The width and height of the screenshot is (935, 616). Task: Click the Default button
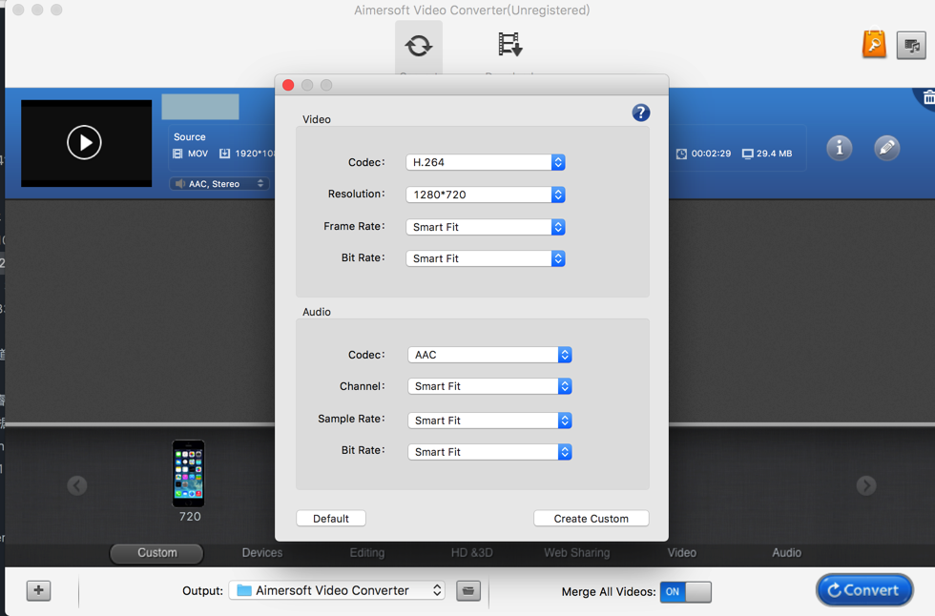point(331,519)
